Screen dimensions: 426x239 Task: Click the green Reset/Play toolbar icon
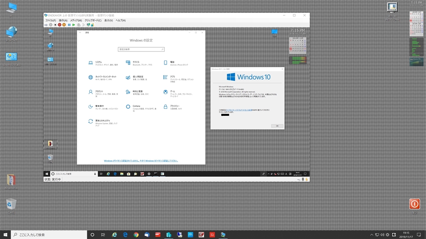pos(74,25)
